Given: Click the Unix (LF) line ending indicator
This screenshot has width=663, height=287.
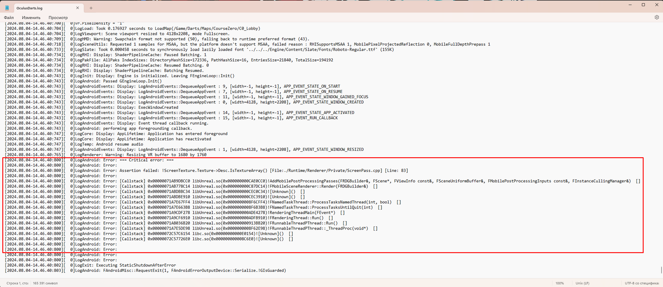Looking at the screenshot, I should coord(582,283).
